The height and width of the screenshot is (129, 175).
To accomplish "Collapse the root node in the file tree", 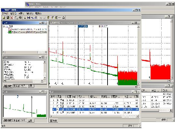I will pyautogui.click(x=4, y=27).
